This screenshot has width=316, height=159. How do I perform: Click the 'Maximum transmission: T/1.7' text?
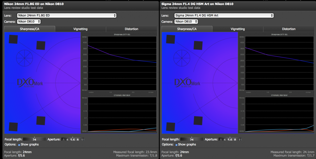[x=294, y=156]
